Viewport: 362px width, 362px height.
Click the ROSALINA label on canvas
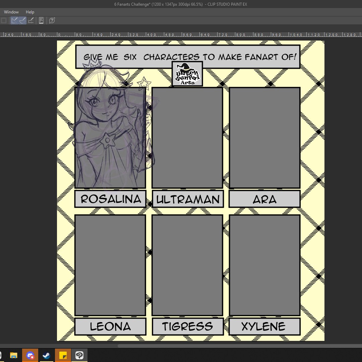110,199
